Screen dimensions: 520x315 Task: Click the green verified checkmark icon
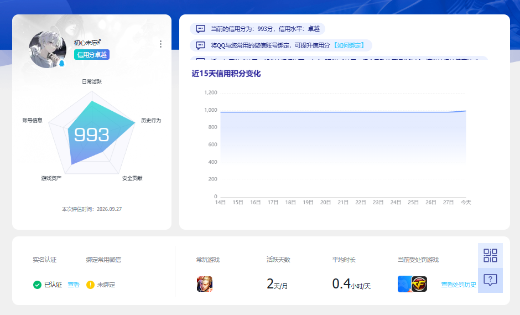pyautogui.click(x=37, y=285)
